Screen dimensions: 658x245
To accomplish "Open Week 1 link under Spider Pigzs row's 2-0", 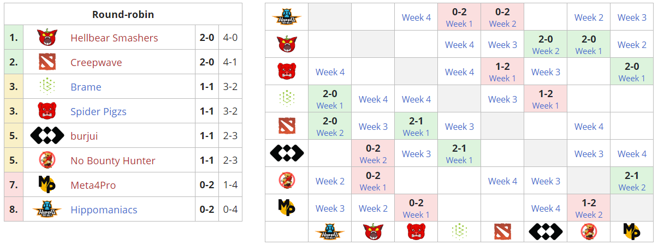I will 632,78.
